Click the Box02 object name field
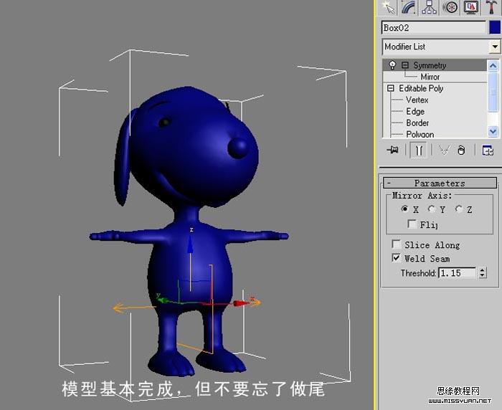 tap(434, 28)
